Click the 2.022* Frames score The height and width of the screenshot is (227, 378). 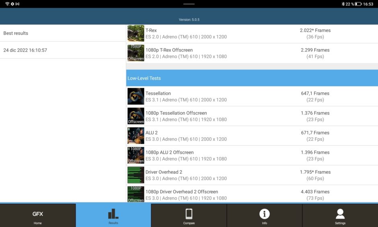(315, 31)
